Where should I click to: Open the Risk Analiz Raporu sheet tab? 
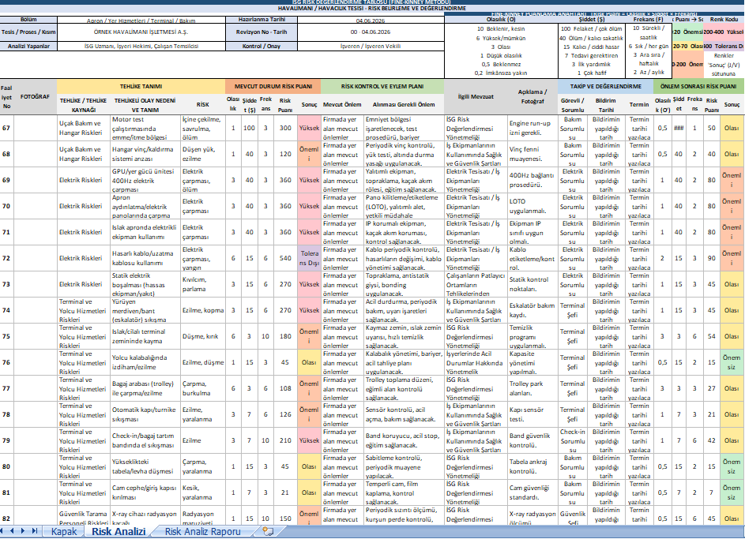(x=202, y=531)
